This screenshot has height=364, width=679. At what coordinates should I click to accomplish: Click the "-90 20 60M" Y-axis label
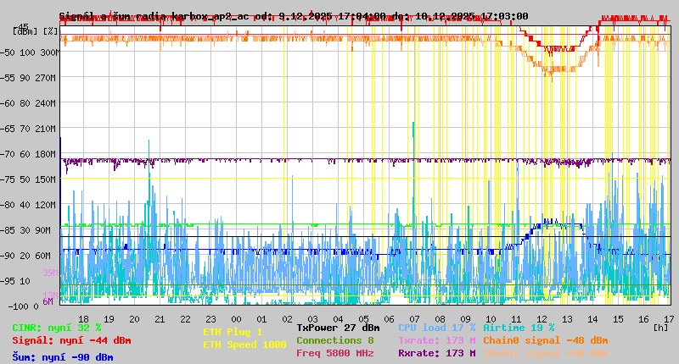[x=26, y=256]
